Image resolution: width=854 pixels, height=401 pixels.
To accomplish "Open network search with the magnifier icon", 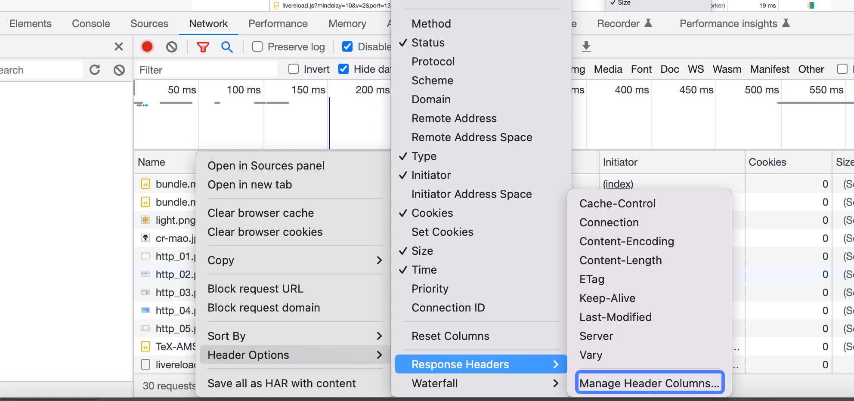I will click(x=227, y=47).
